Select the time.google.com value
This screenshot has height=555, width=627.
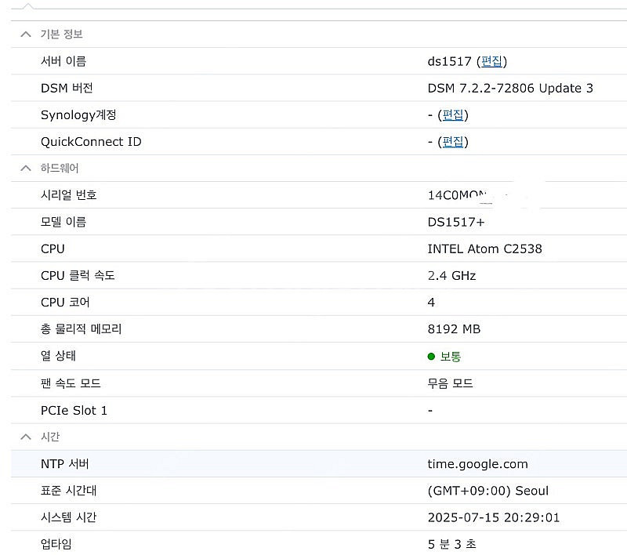coord(477,464)
